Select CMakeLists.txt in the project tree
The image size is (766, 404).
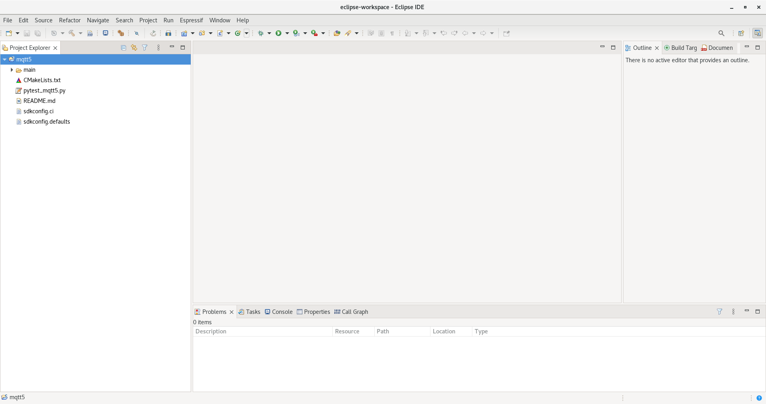tap(42, 80)
